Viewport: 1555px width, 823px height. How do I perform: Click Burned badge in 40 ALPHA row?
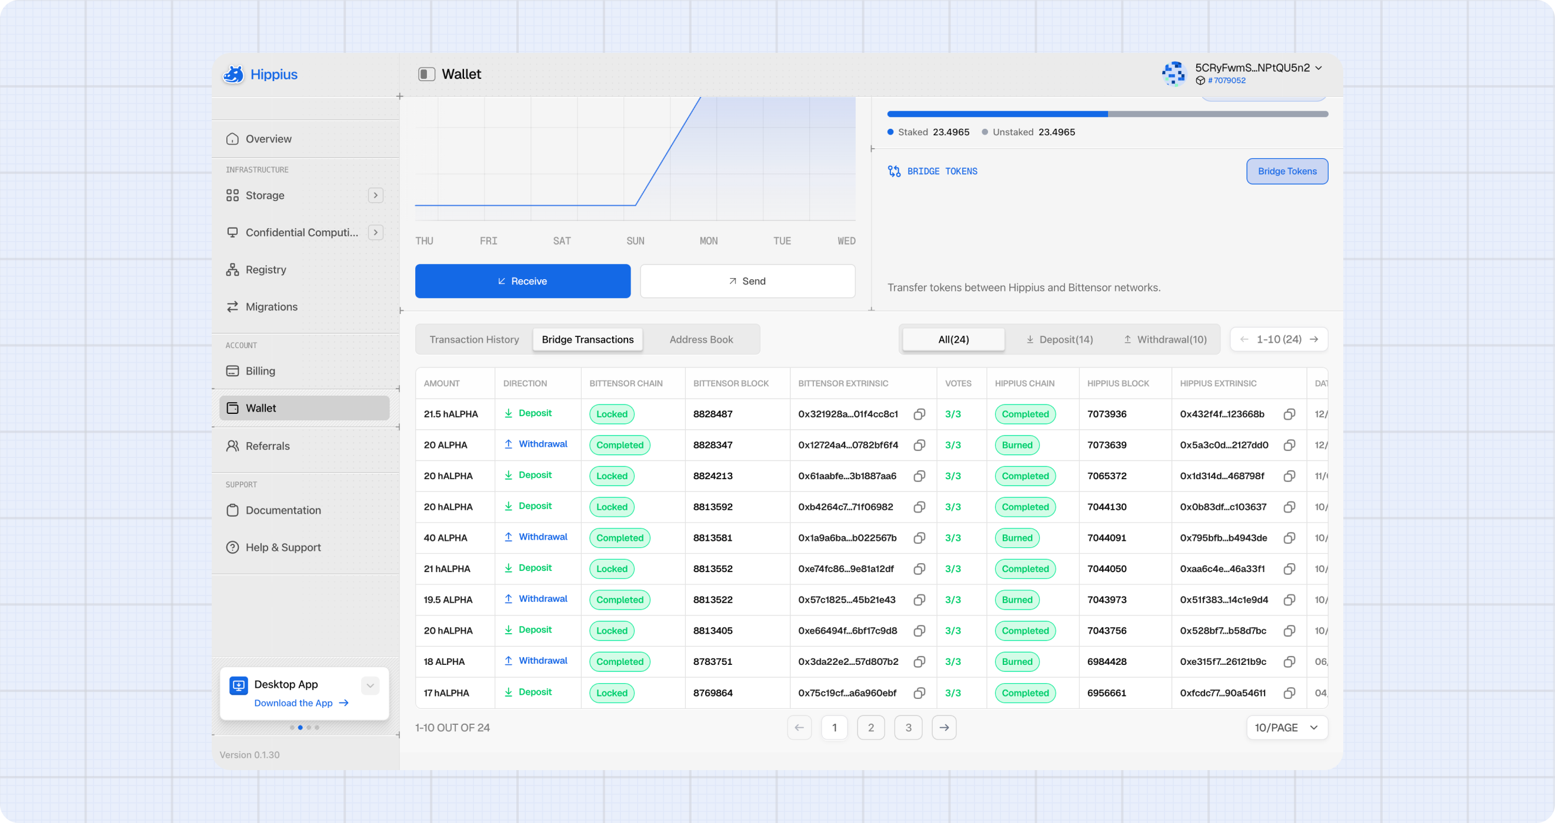(x=1017, y=538)
